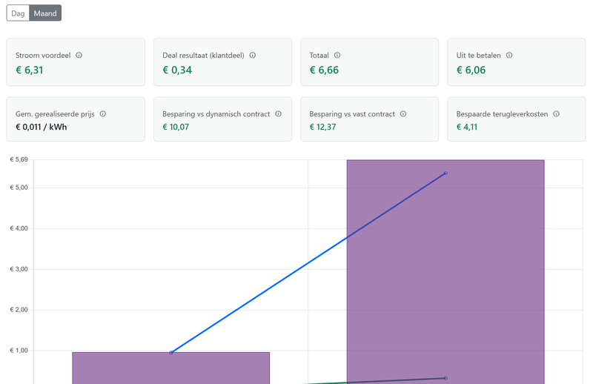593x384 pixels.
Task: Select the Totaal € 6,66 card
Action: (x=369, y=62)
